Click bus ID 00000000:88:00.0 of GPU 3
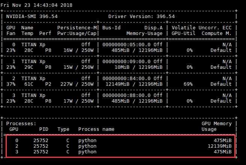Image resolution: width=246 pixels, height=165 pixels. click(127, 95)
